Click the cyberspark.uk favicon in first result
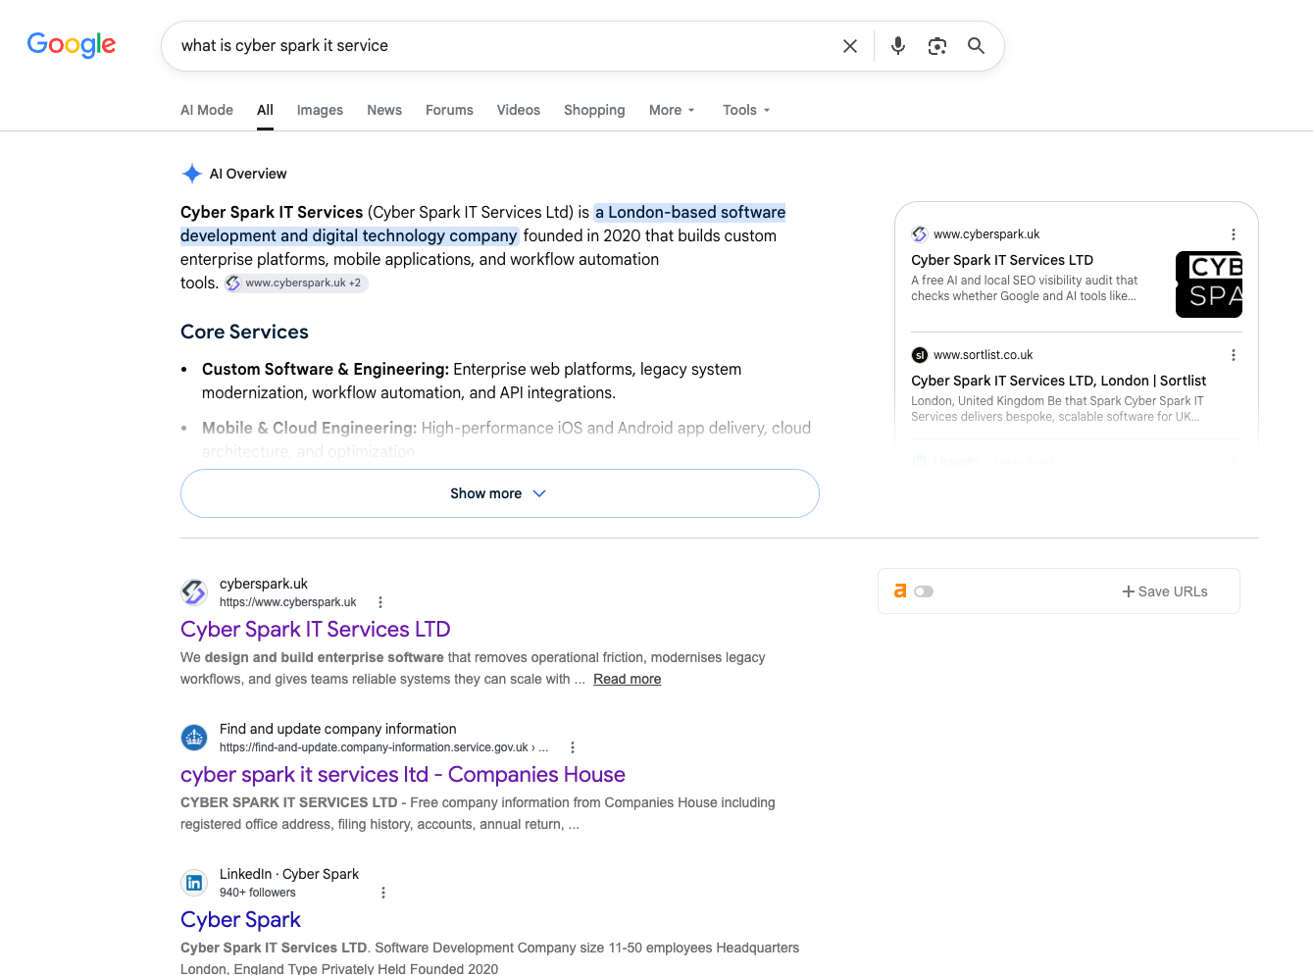Screen dimensions: 1313x975 coord(194,592)
